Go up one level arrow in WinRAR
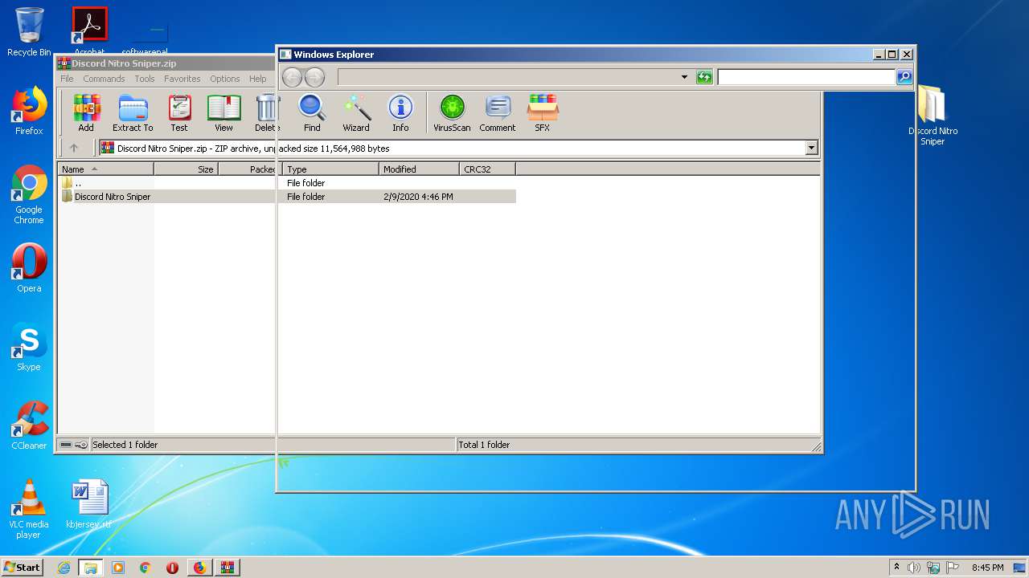The height and width of the screenshot is (578, 1029). coord(74,148)
